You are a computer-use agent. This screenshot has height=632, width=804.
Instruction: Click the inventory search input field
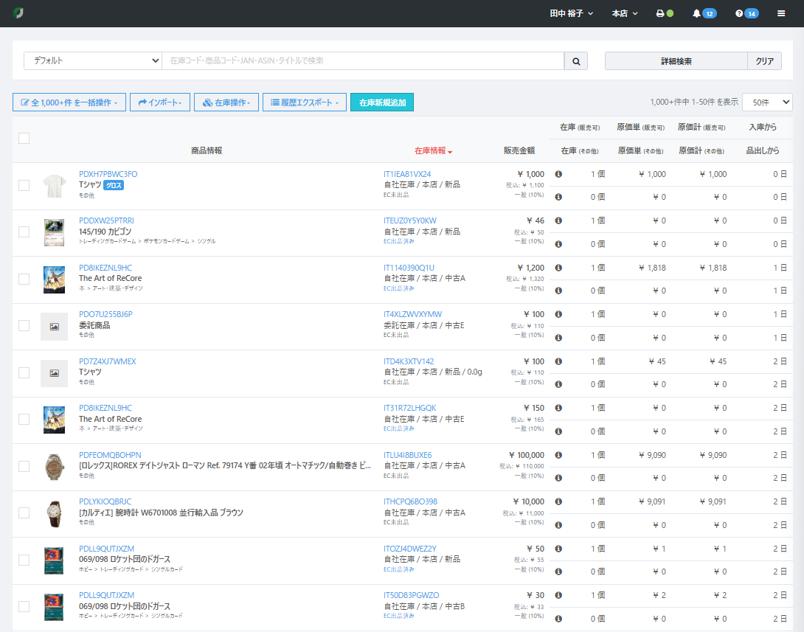(x=363, y=61)
